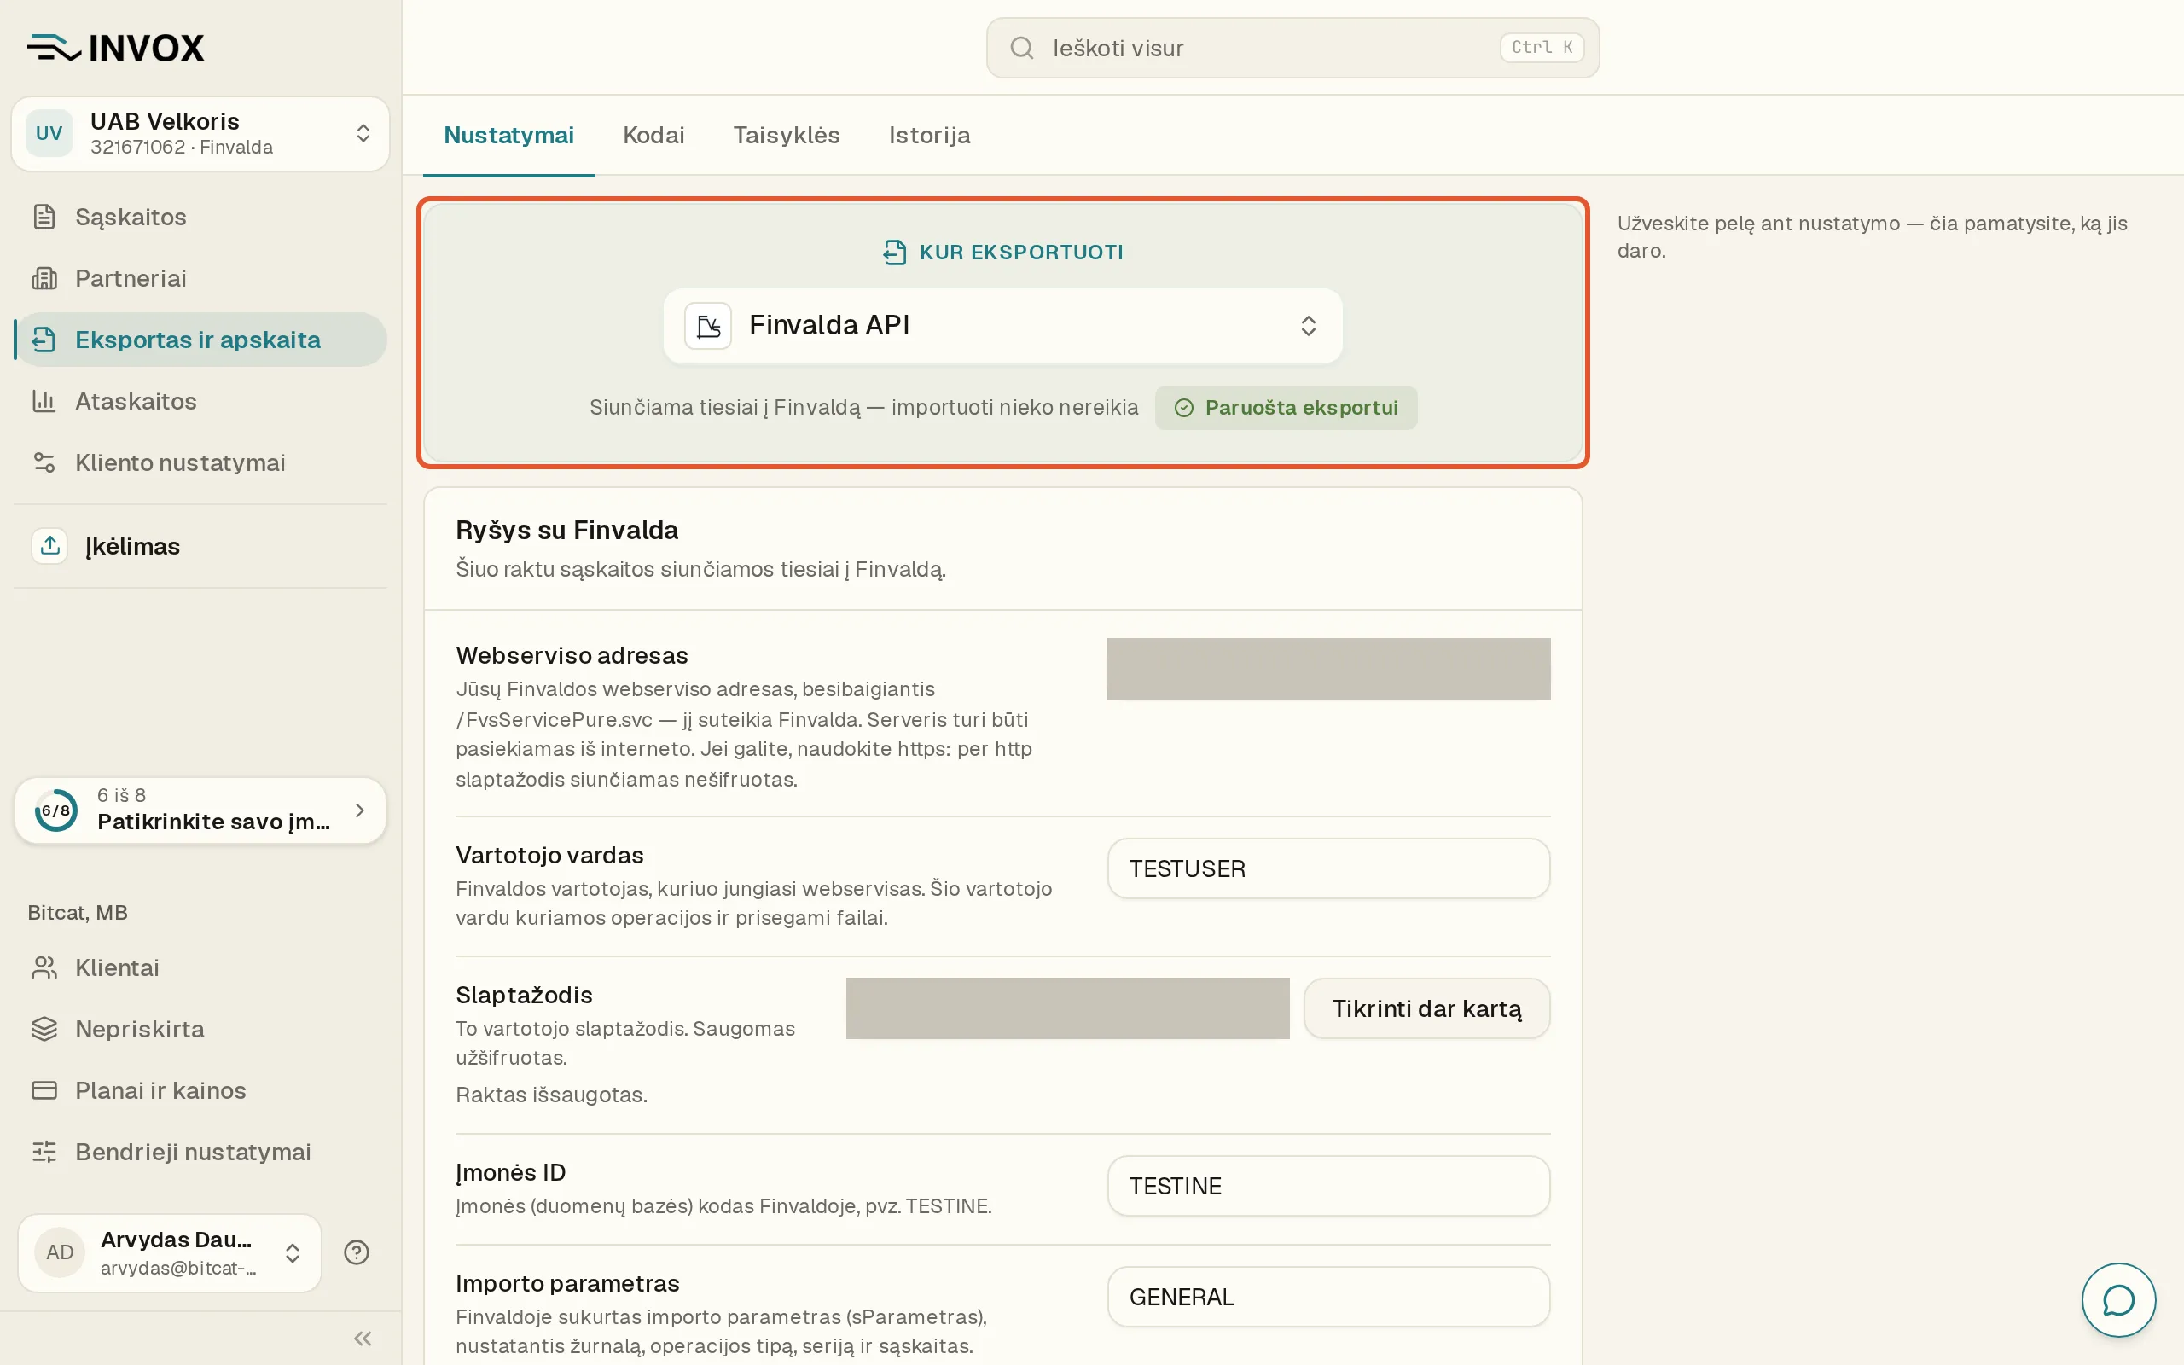The image size is (2184, 1365).
Task: Switch to the Kodai tab
Action: pos(653,136)
